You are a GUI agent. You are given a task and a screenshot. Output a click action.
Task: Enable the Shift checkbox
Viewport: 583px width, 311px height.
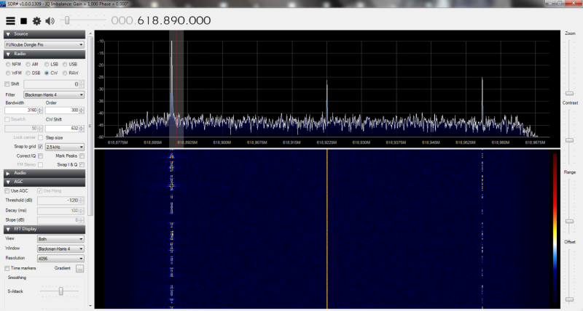click(7, 84)
